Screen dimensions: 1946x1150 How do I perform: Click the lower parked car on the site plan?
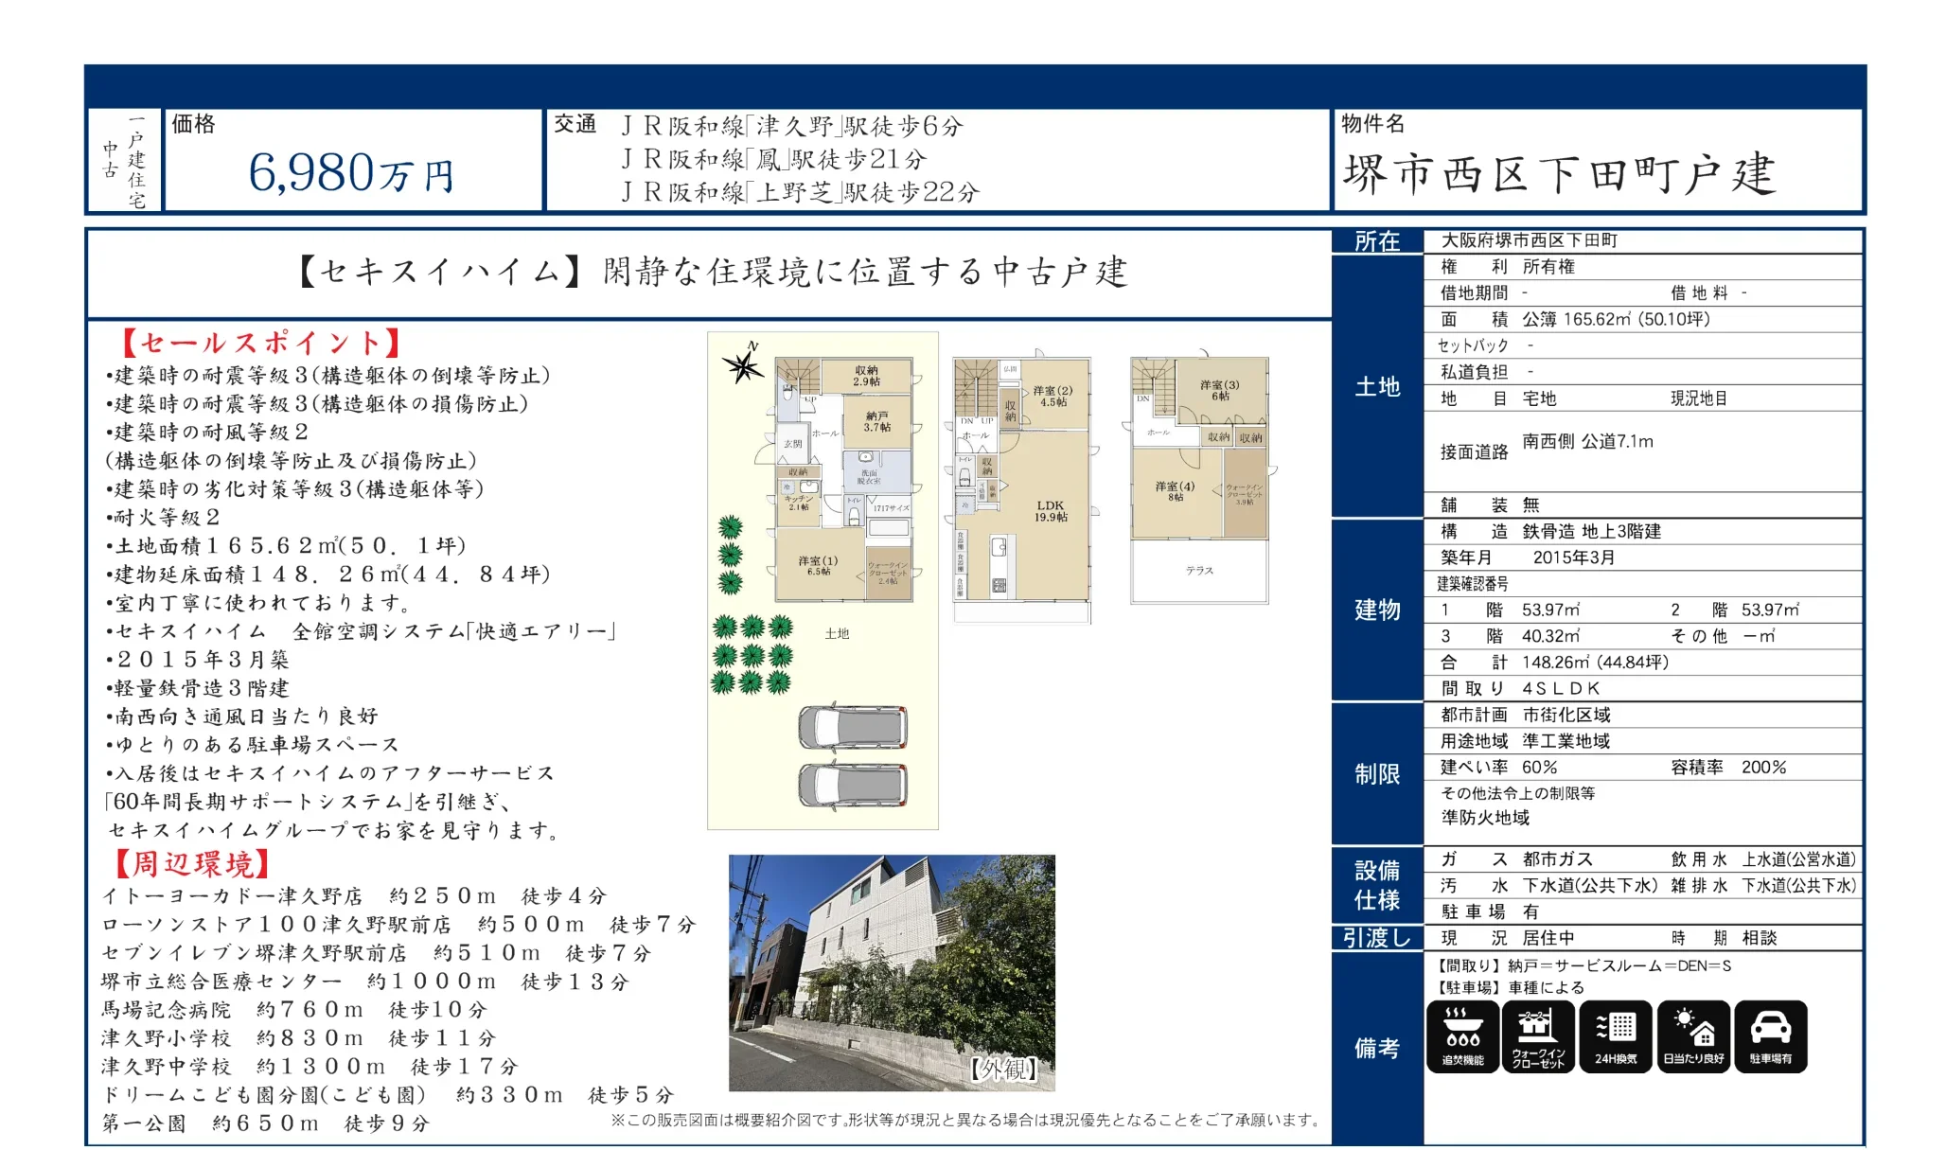pyautogui.click(x=852, y=785)
